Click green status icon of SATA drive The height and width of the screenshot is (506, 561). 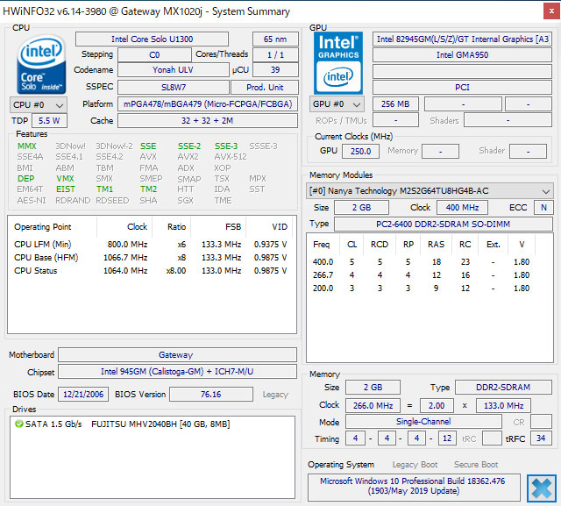(18, 424)
